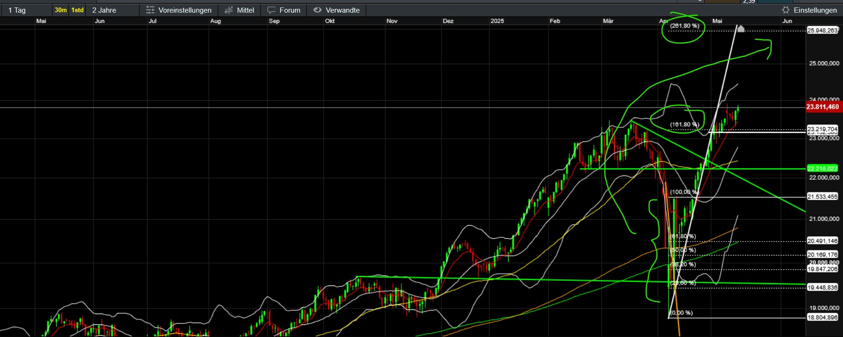Click the white trendline end marker
Image resolution: width=843 pixels, height=337 pixels.
(740, 29)
